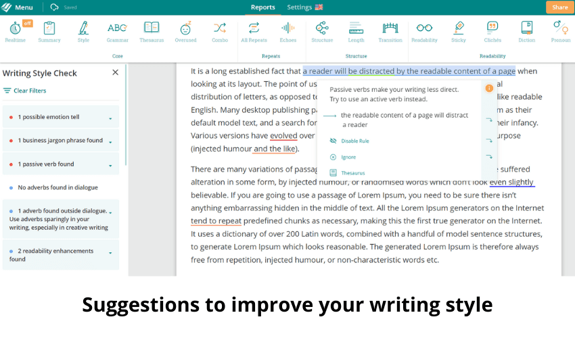Image resolution: width=575 pixels, height=338 pixels.
Task: Click highlighted phrase 'a reader will be distracted'
Action: coord(348,71)
